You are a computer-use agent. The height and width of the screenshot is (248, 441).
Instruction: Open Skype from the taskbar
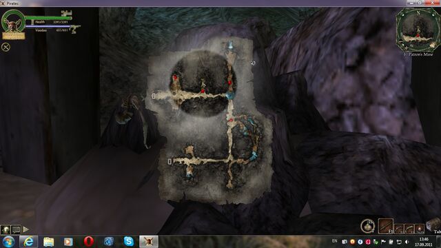point(129,242)
